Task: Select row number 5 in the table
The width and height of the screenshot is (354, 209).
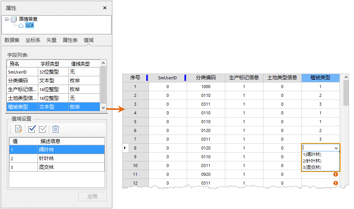Action: click(135, 122)
